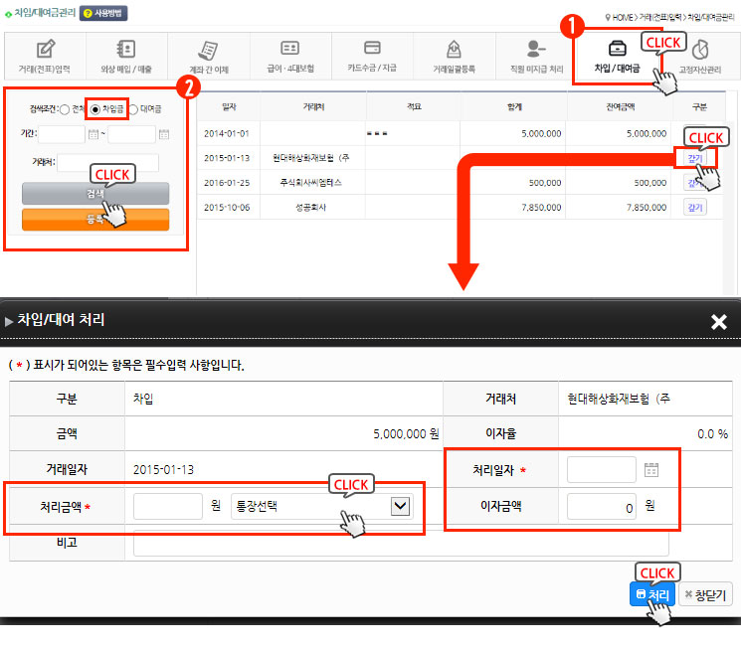Expand the 통장선택 dropdown
Screen dimensions: 741x651
[400, 506]
